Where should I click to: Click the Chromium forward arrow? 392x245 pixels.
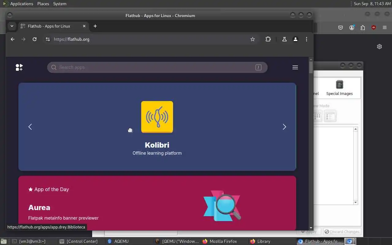(x=23, y=39)
